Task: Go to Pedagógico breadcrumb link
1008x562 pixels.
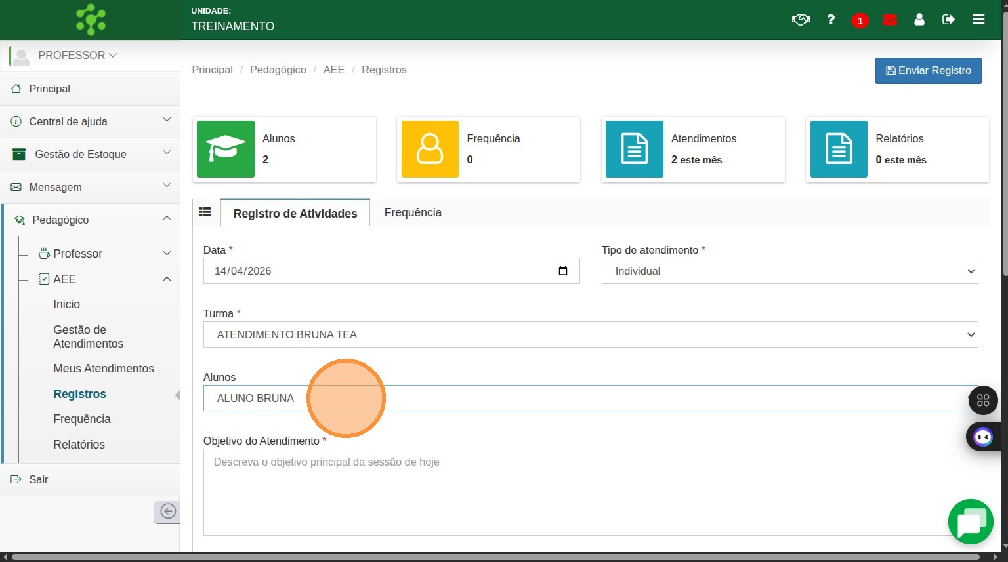Action: [278, 70]
